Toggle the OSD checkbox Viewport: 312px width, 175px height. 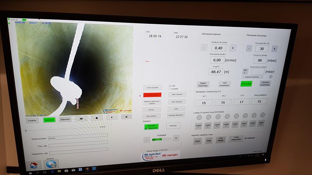[170, 86]
